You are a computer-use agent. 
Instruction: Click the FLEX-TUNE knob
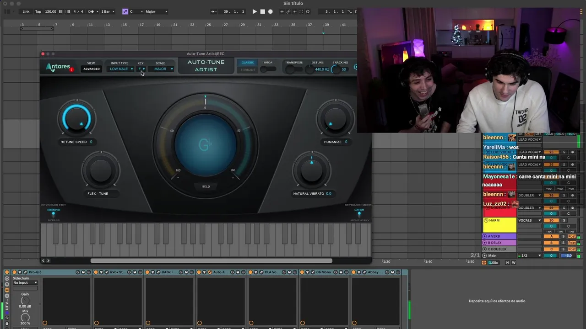pyautogui.click(x=101, y=170)
